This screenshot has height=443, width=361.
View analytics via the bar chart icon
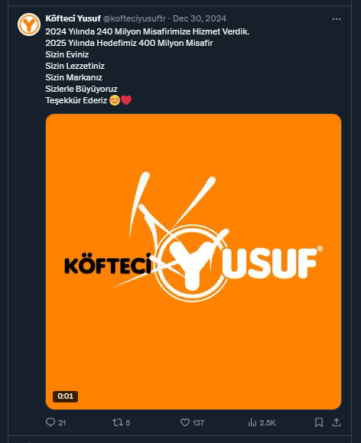point(252,422)
